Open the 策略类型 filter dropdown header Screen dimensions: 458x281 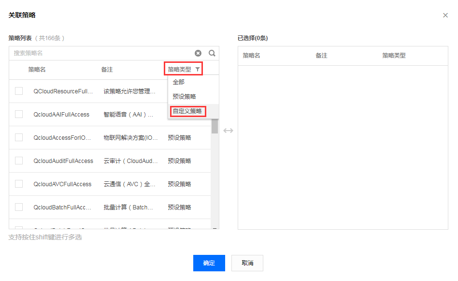(x=184, y=69)
